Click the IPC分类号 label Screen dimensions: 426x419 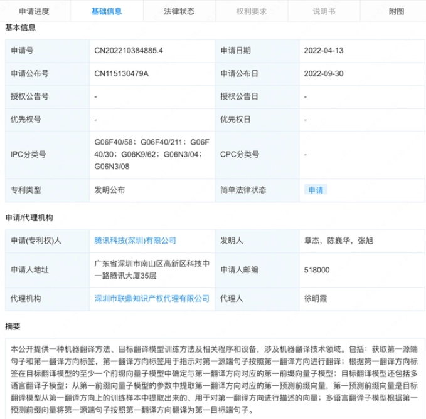pyautogui.click(x=28, y=155)
